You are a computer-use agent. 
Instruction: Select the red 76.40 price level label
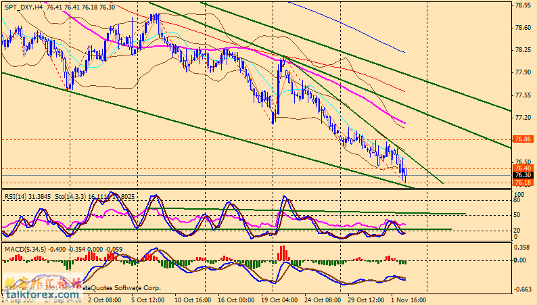tap(523, 168)
